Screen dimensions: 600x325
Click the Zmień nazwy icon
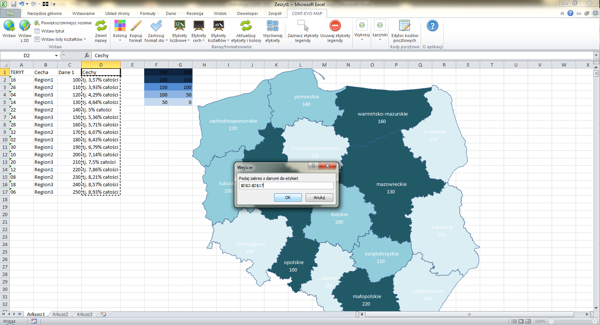click(101, 25)
